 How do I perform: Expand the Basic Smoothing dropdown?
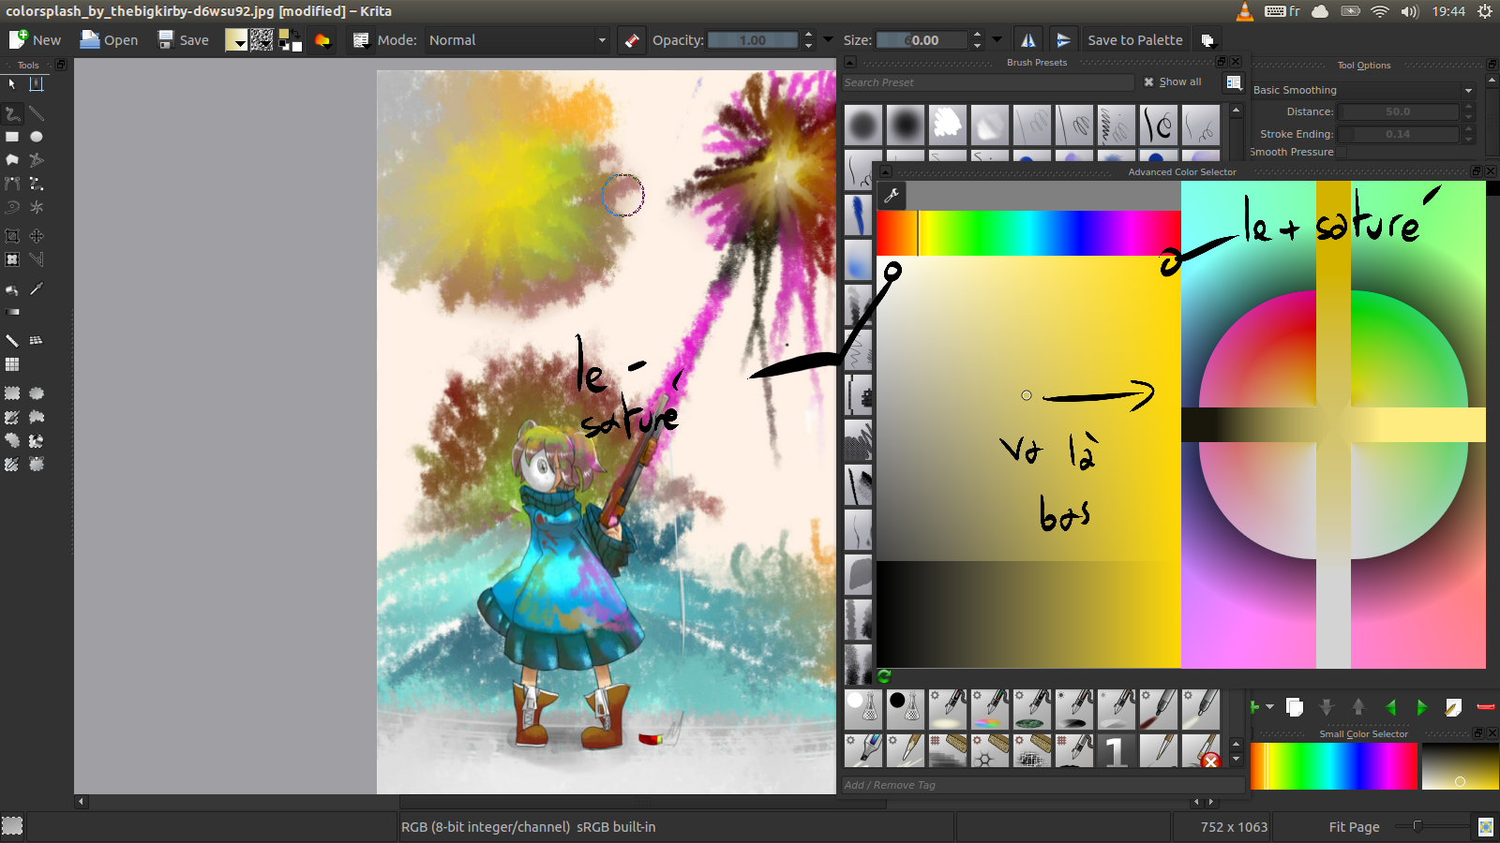pyautogui.click(x=1363, y=90)
